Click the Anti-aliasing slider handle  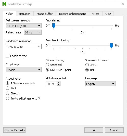click(54, 26)
